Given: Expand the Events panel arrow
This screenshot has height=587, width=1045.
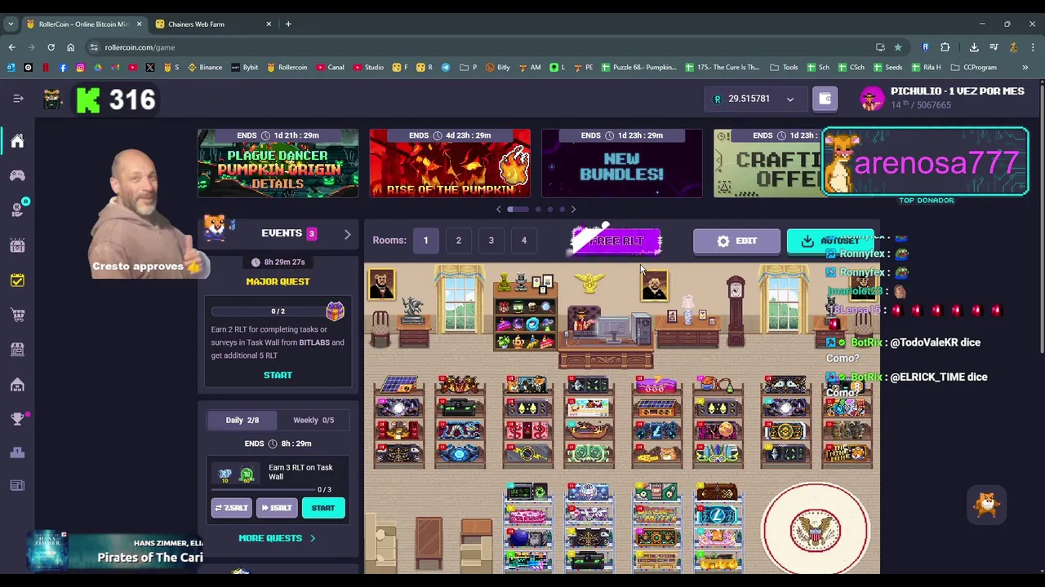Looking at the screenshot, I should [347, 234].
